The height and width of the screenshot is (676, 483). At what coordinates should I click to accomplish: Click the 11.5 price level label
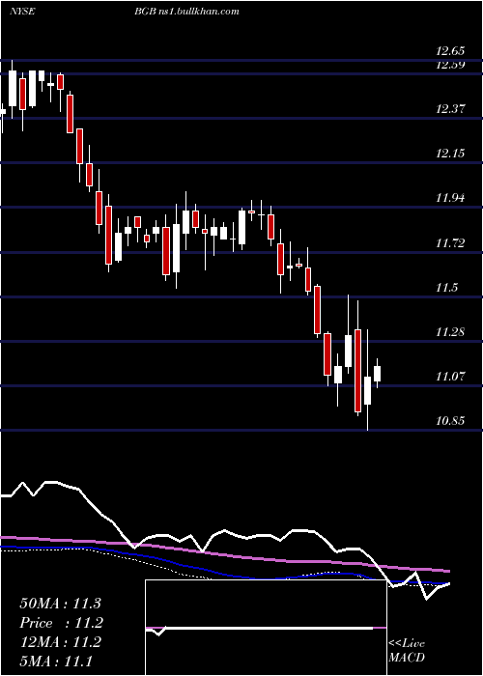click(x=446, y=288)
